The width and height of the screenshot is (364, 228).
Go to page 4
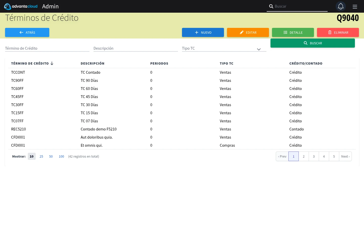[324, 156]
